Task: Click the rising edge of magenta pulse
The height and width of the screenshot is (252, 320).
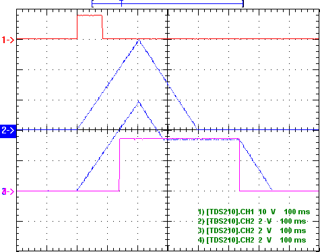Action: point(119,164)
